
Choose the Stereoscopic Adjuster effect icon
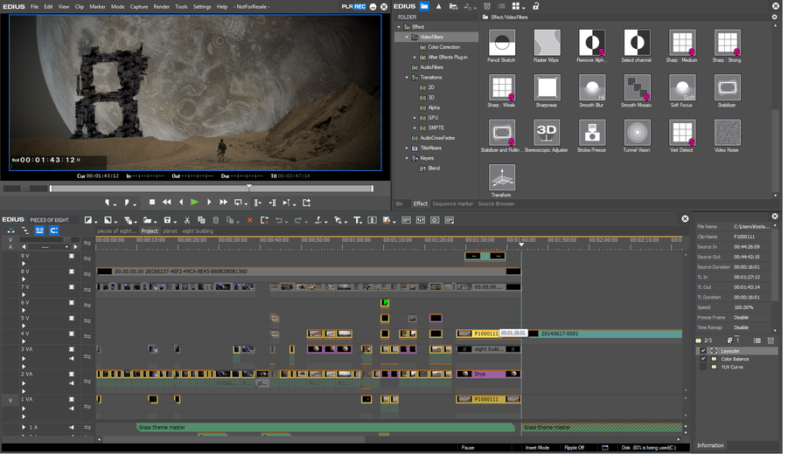coord(547,133)
